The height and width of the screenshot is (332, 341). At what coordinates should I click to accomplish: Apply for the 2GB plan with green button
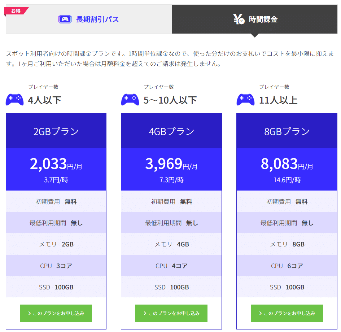[56, 313]
